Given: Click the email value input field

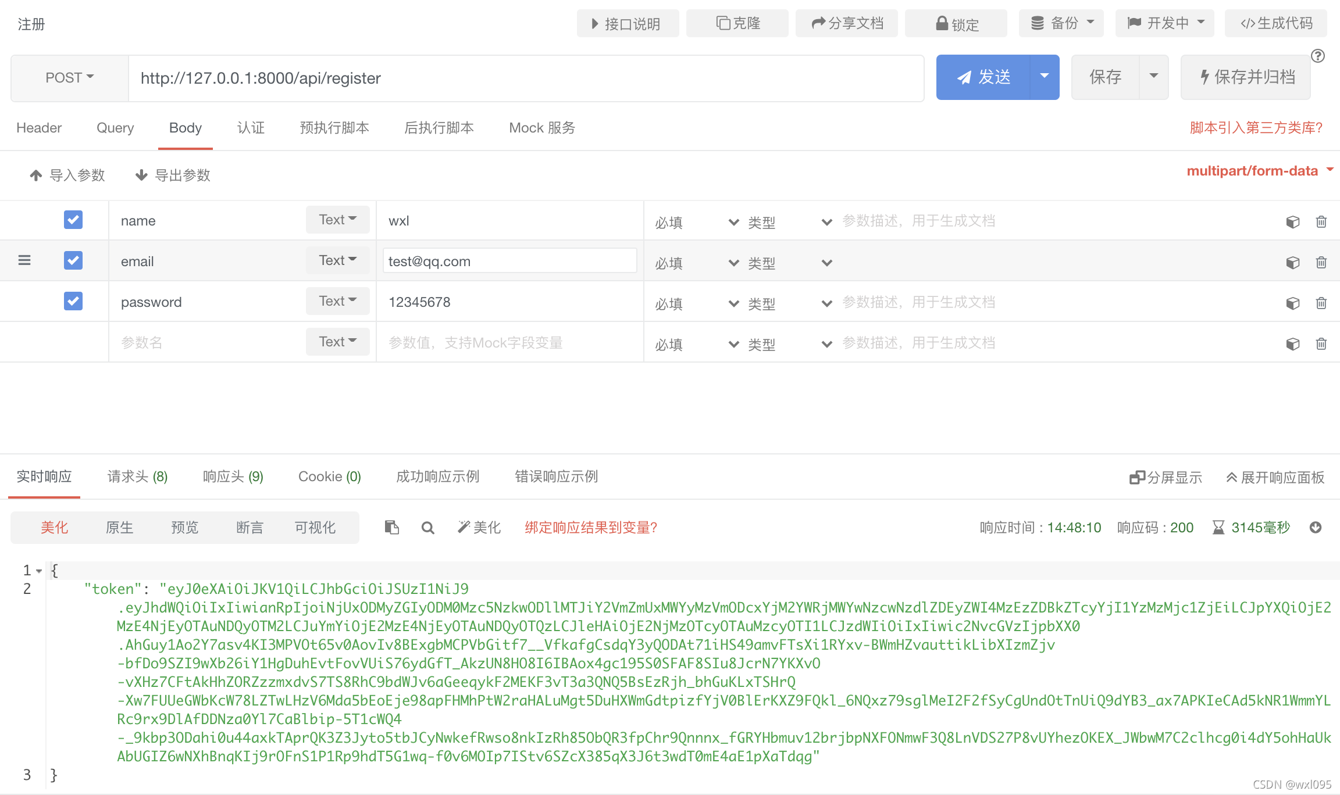Looking at the screenshot, I should point(509,261).
